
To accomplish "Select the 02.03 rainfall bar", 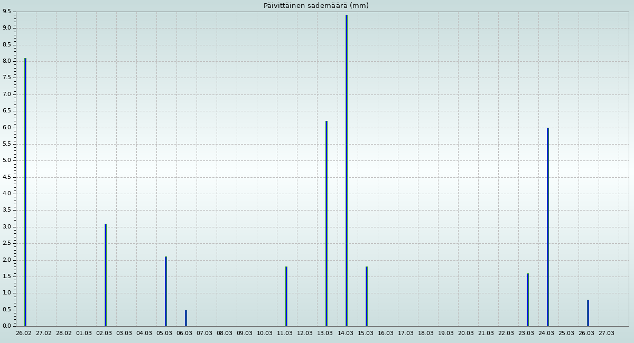I will 106,275.
